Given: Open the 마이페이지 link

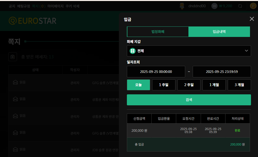Looking at the screenshot, I should [x=56, y=6].
